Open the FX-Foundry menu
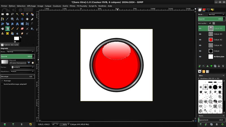Viewport: 226px width, 127px height. tap(82, 6)
